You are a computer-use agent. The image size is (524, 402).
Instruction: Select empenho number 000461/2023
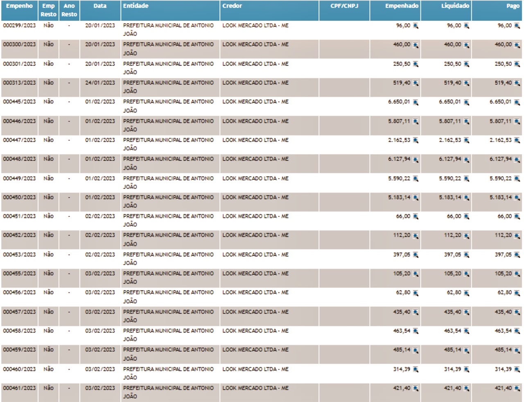19,388
